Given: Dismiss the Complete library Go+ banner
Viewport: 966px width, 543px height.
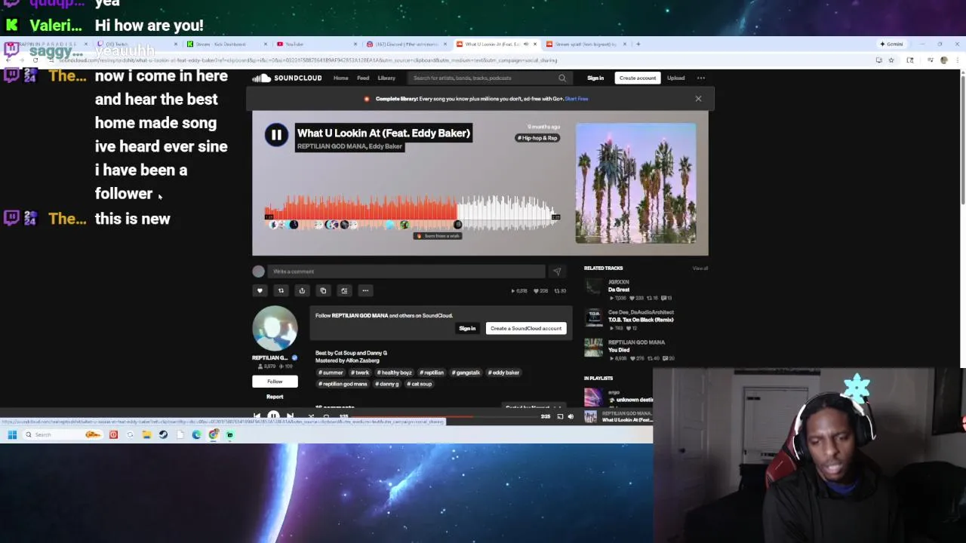Looking at the screenshot, I should [698, 99].
